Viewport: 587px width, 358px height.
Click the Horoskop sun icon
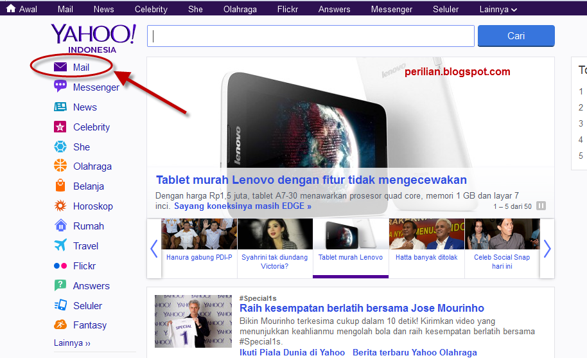(60, 206)
